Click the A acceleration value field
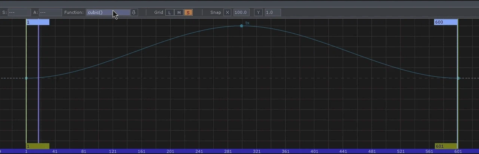Viewport: 479px width, 154px height. pos(50,12)
